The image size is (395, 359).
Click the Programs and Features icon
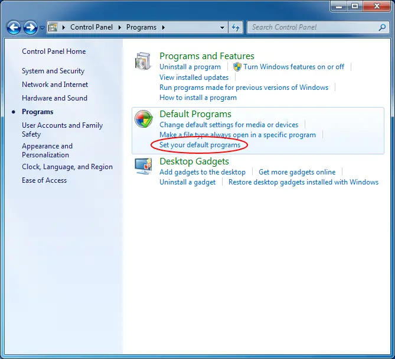(143, 61)
